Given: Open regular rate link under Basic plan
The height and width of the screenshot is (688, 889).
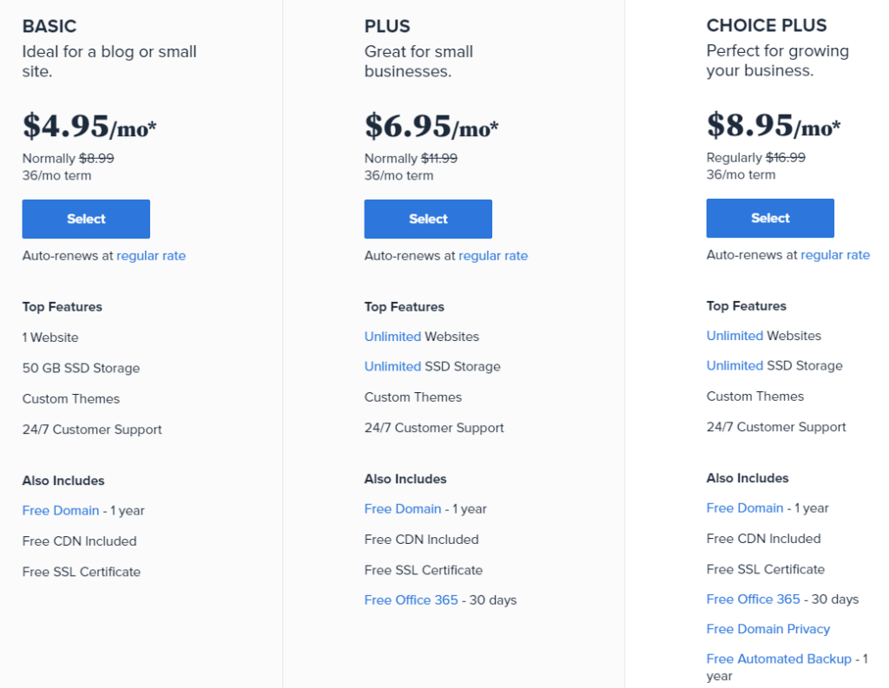Looking at the screenshot, I should [x=151, y=256].
